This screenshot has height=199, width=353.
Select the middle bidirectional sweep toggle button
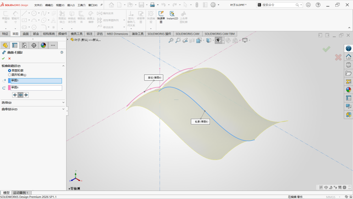pyautogui.click(x=21, y=95)
